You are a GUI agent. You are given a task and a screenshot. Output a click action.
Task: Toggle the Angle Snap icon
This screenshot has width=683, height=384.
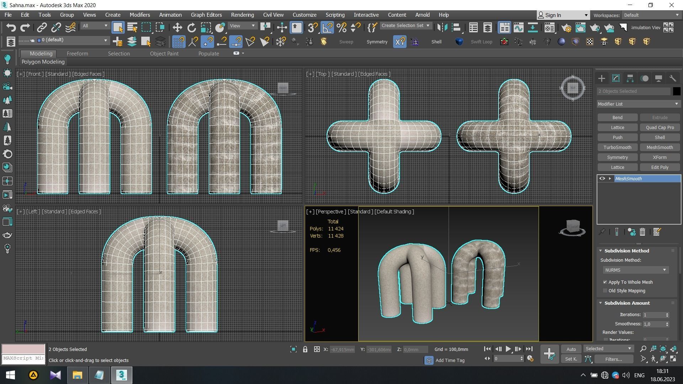coord(327,28)
